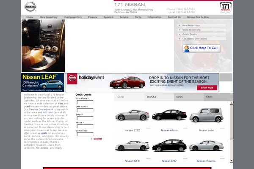The image size is (254, 169).
Task: Open Used Inventory in the navigation bar
Action: coord(72,17)
